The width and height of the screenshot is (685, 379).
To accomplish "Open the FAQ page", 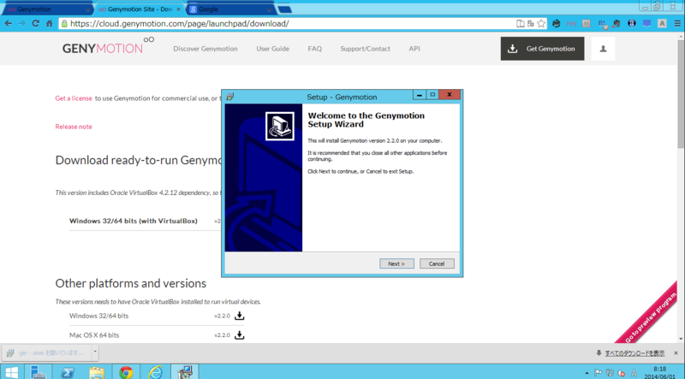I will (x=314, y=49).
